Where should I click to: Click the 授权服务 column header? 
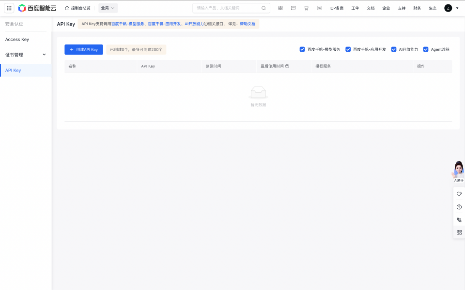point(323,66)
